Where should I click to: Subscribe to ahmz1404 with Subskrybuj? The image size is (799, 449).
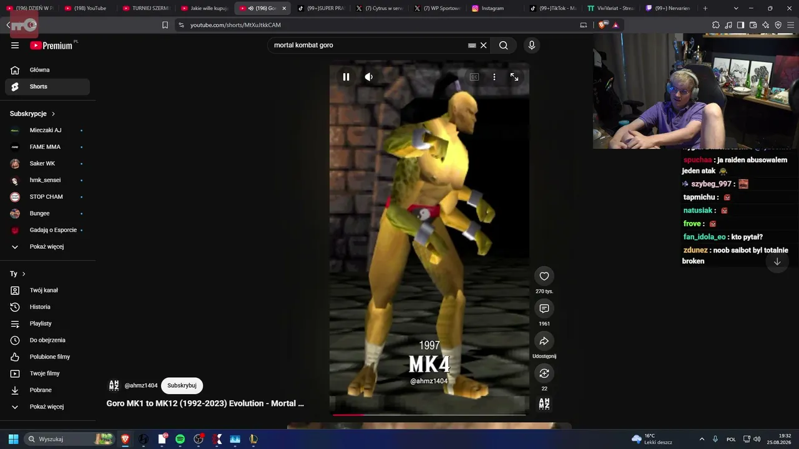182,385
